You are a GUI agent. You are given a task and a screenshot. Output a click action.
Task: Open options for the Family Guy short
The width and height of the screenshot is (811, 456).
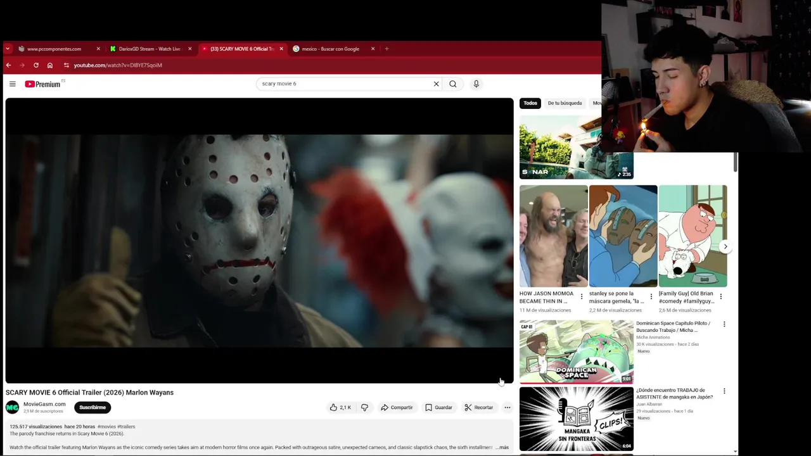coord(720,296)
